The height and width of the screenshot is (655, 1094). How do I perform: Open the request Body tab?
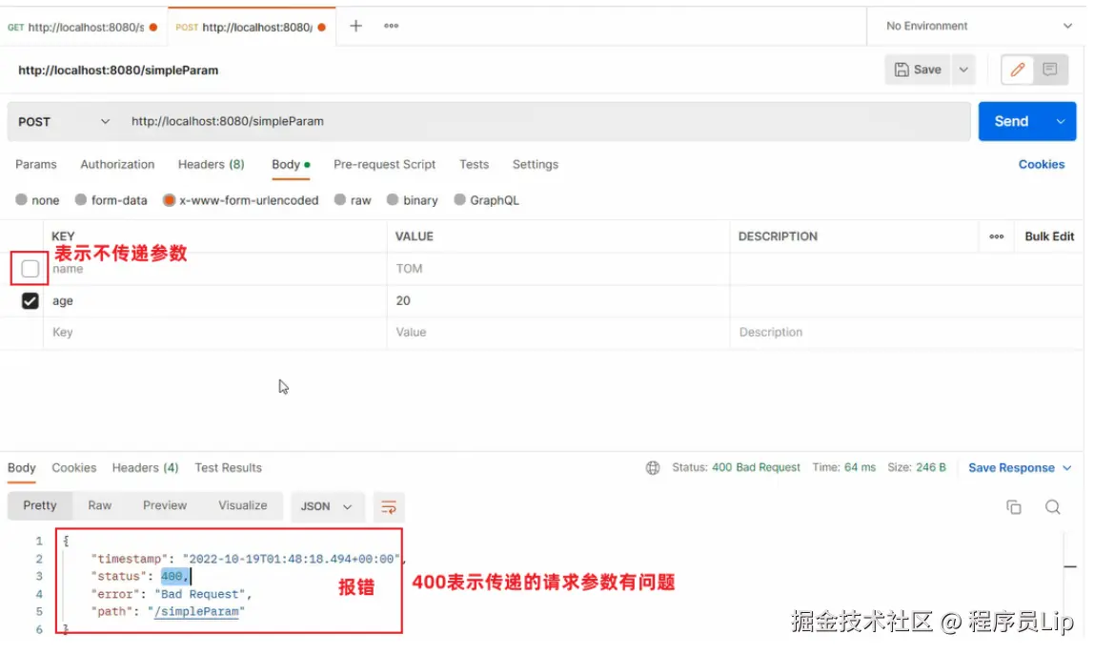[291, 165]
